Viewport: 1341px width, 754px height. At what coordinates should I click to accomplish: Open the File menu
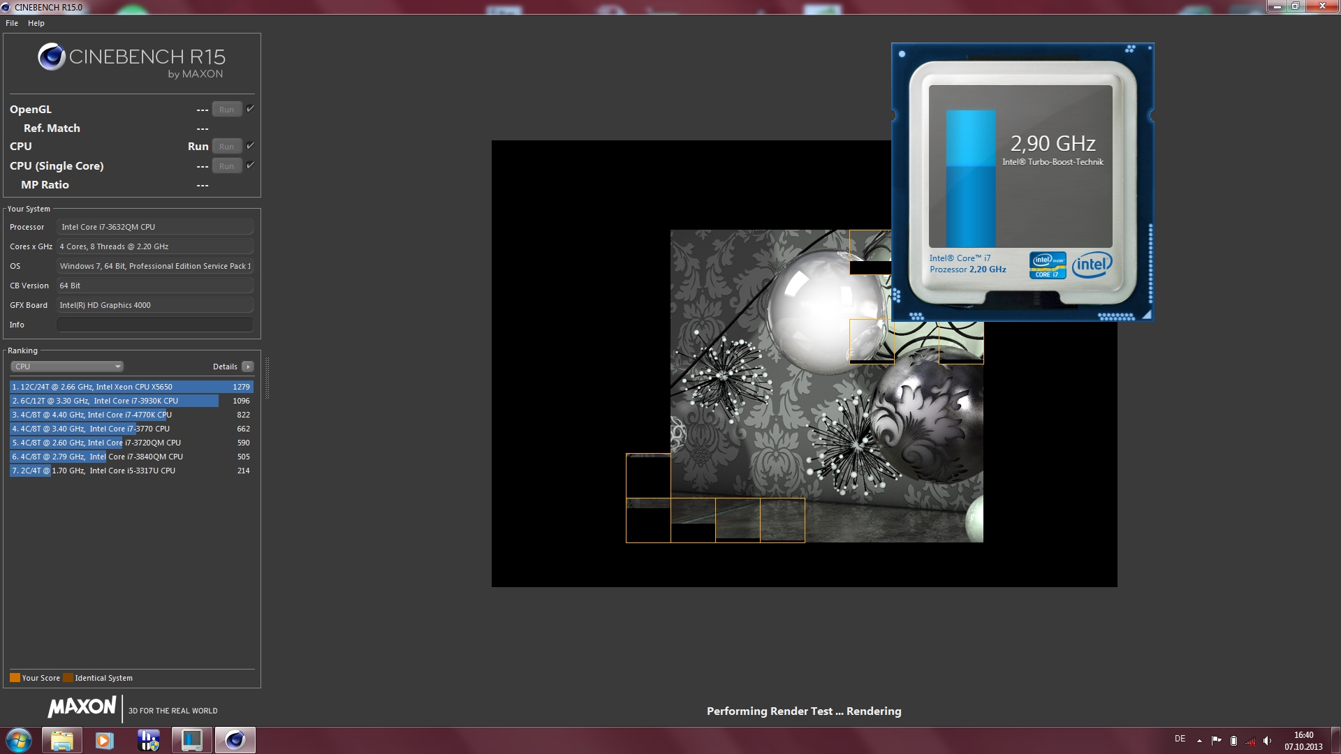(x=12, y=23)
